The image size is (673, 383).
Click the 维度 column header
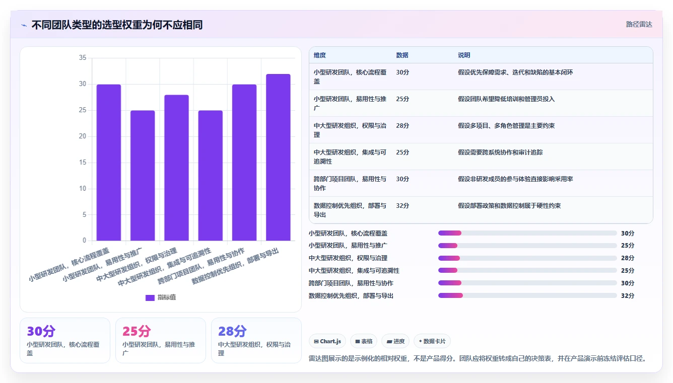[320, 55]
